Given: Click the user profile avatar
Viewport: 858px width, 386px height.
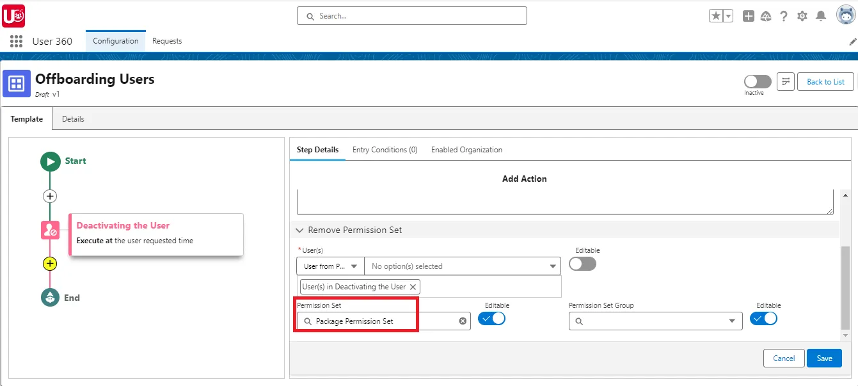Looking at the screenshot, I should point(845,14).
